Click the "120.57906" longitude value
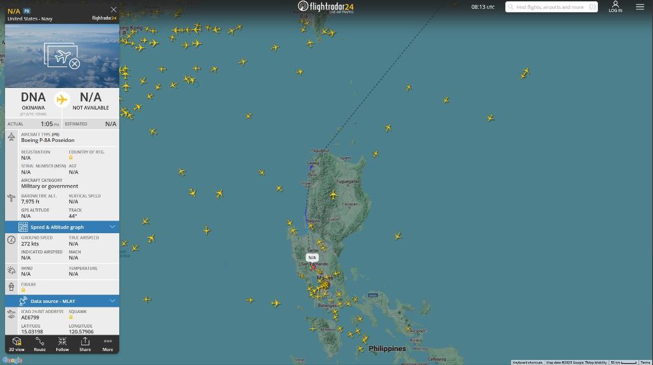Viewport: 653px width, 365px height. (81, 331)
